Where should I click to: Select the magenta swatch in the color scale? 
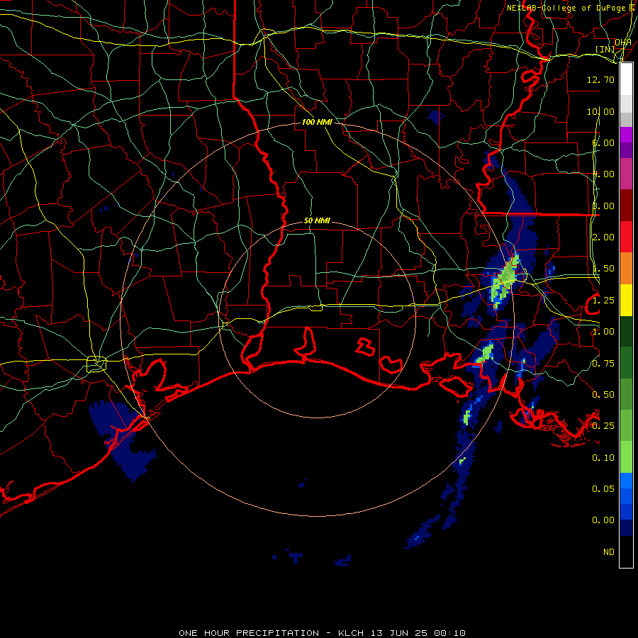coord(626,135)
